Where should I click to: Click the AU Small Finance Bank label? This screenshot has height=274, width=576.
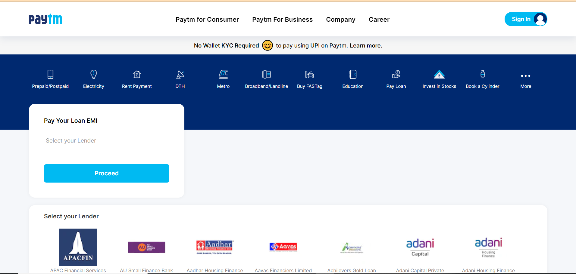tap(146, 270)
